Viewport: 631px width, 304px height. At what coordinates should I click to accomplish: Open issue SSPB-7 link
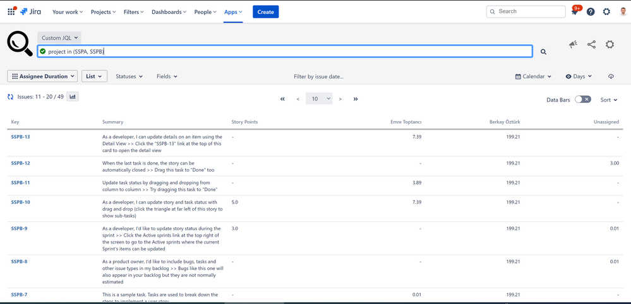tap(20, 295)
